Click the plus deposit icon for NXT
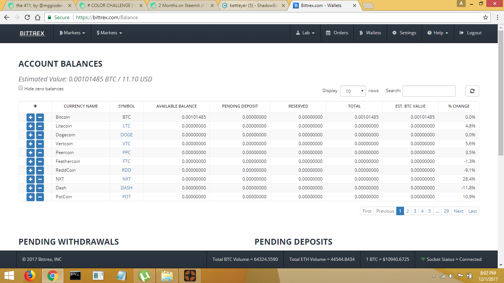 pyautogui.click(x=31, y=179)
